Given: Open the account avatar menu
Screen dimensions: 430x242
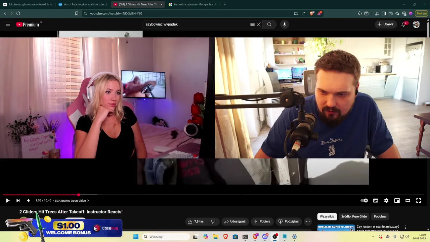Looking at the screenshot, I should (x=416, y=24).
